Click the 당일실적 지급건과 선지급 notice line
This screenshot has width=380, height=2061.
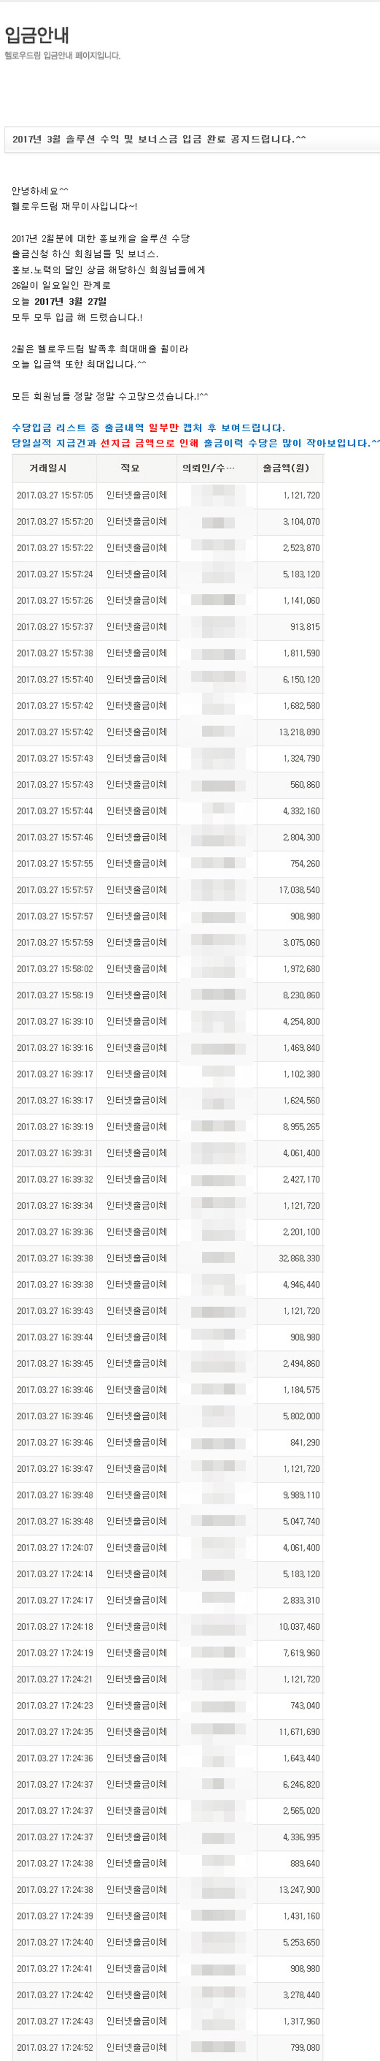pos(196,443)
